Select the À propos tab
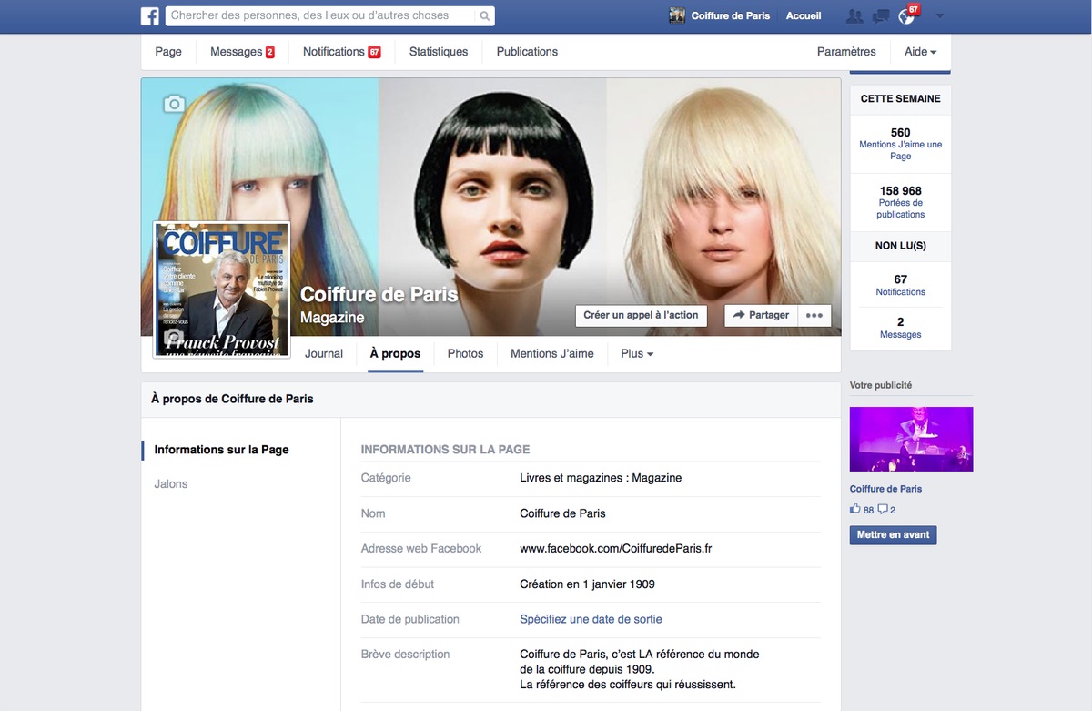The width and height of the screenshot is (1092, 711). point(395,353)
